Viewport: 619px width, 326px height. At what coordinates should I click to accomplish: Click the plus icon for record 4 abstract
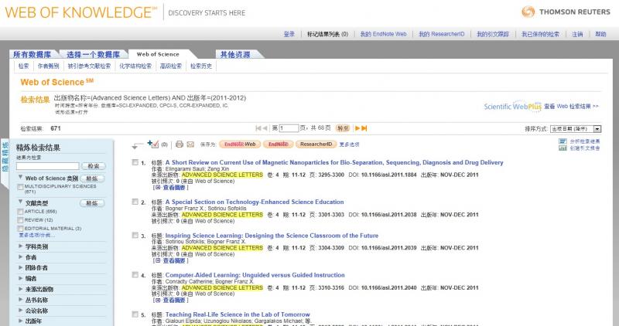click(158, 300)
